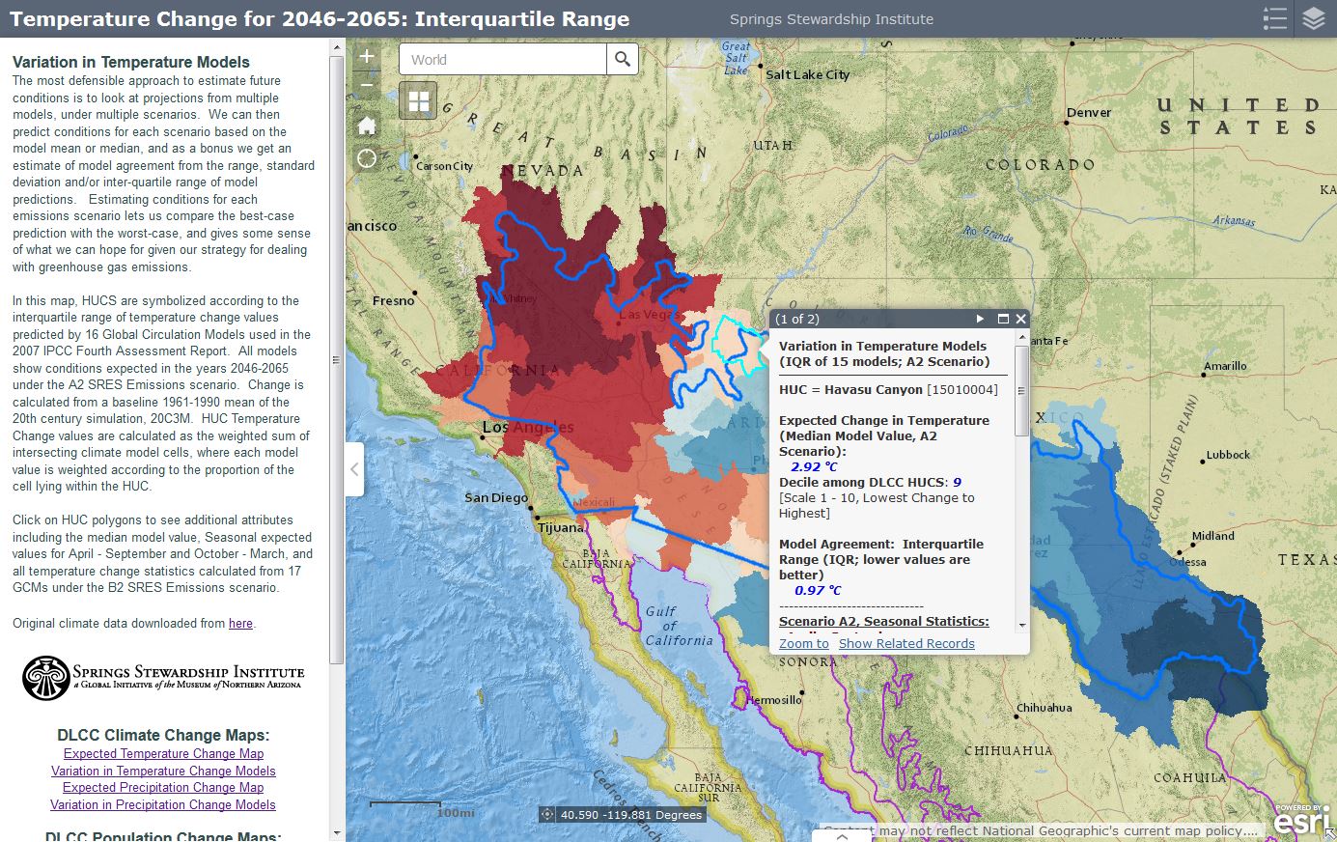Click the "2.92 °C" temperature value
Viewport: 1337px width, 842px height.
pyautogui.click(x=814, y=467)
